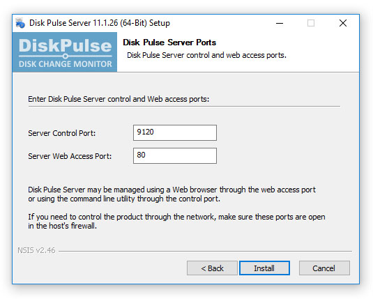Focus the Server Control Port field showing 9120

tap(175, 132)
